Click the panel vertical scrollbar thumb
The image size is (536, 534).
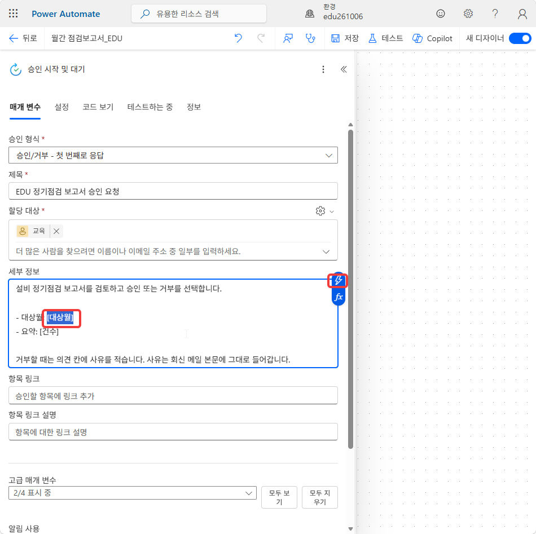350,289
